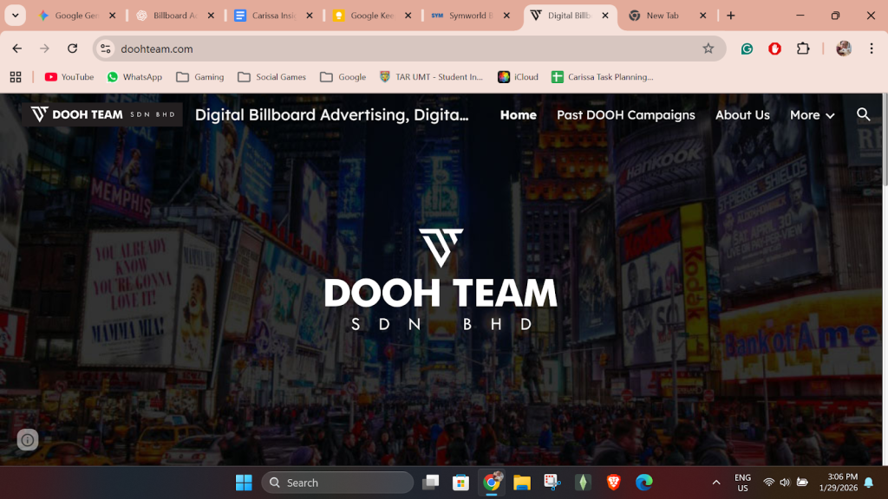888x499 pixels.
Task: Open site information icon in address bar
Action: click(106, 49)
